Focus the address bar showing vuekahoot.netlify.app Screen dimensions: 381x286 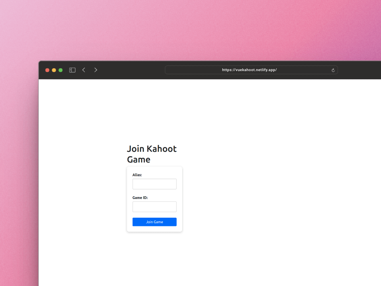pyautogui.click(x=249, y=70)
